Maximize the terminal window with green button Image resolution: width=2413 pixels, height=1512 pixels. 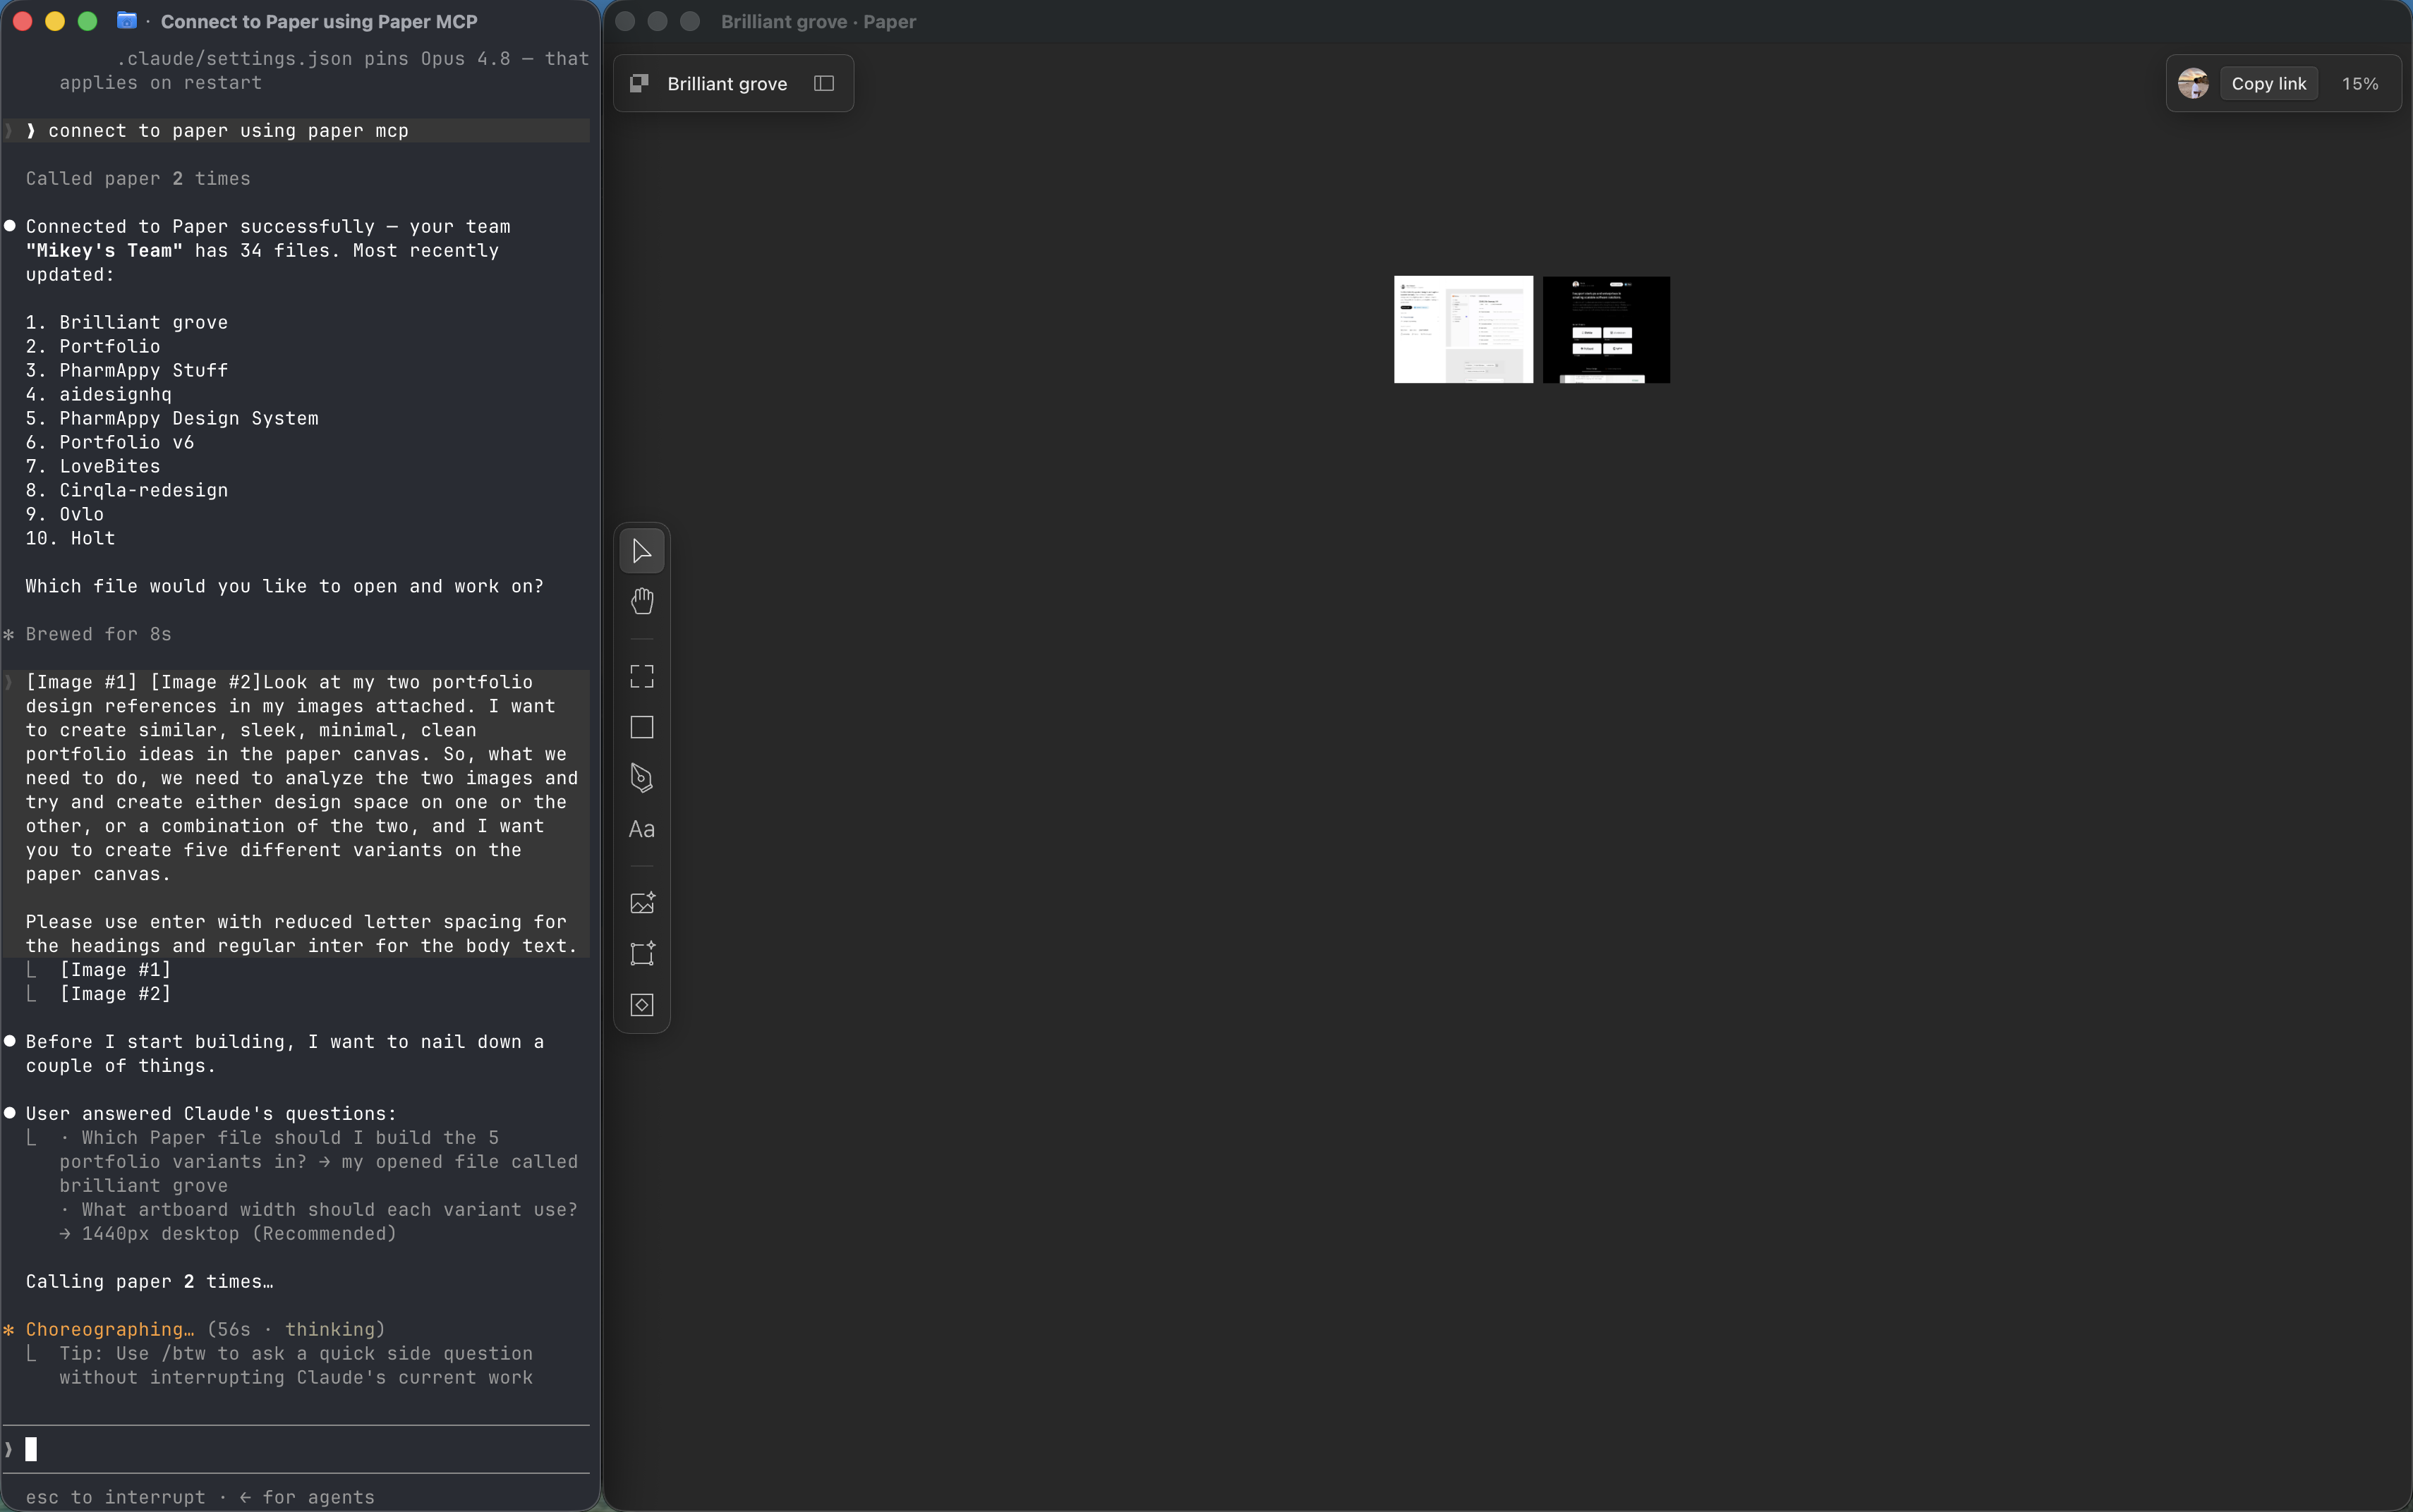pos(87,21)
